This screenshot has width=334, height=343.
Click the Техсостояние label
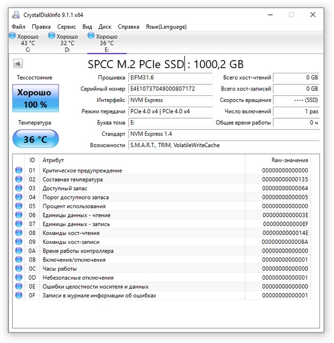pos(35,78)
